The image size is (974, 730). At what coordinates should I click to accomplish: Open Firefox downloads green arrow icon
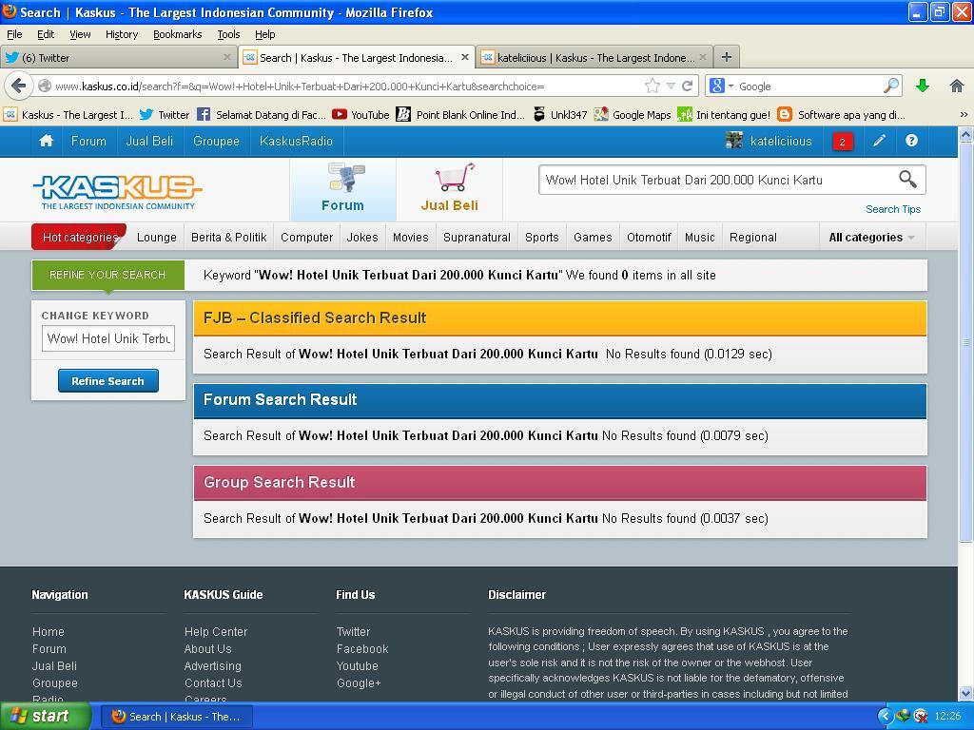922,86
